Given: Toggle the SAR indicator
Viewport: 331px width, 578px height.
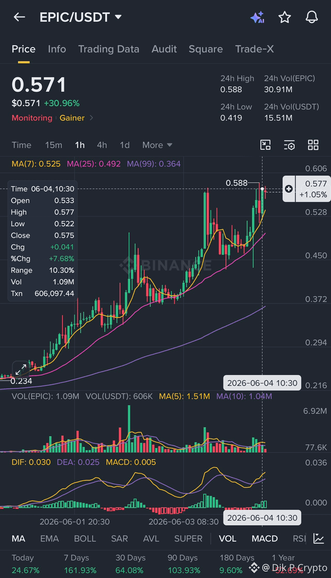Looking at the screenshot, I should (x=120, y=538).
